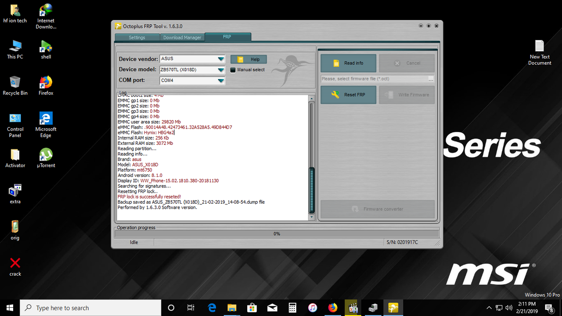This screenshot has width=562, height=316.
Task: Click the log scrollbar thumb
Action: pos(312,190)
